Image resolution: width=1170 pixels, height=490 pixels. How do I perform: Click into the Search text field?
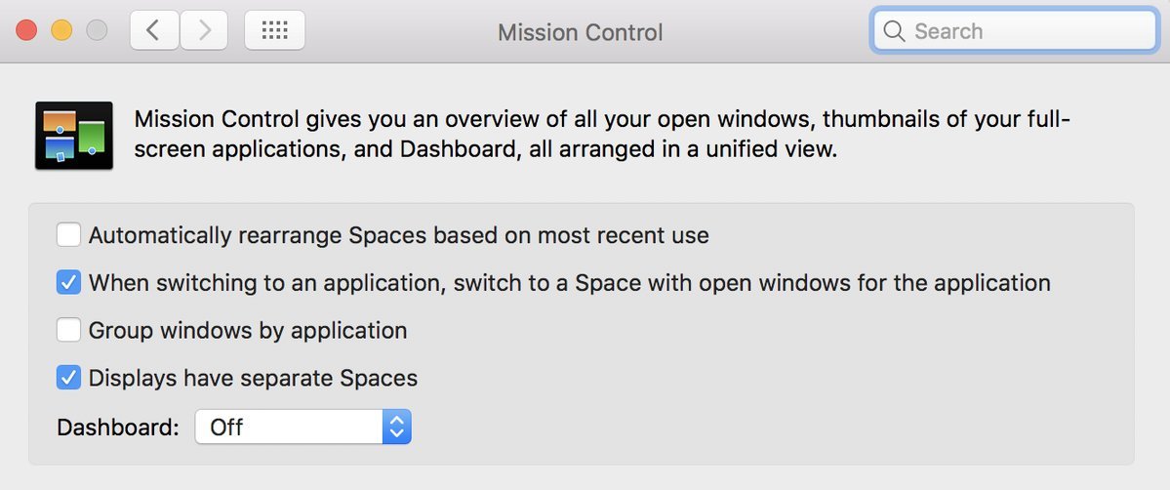click(1025, 31)
